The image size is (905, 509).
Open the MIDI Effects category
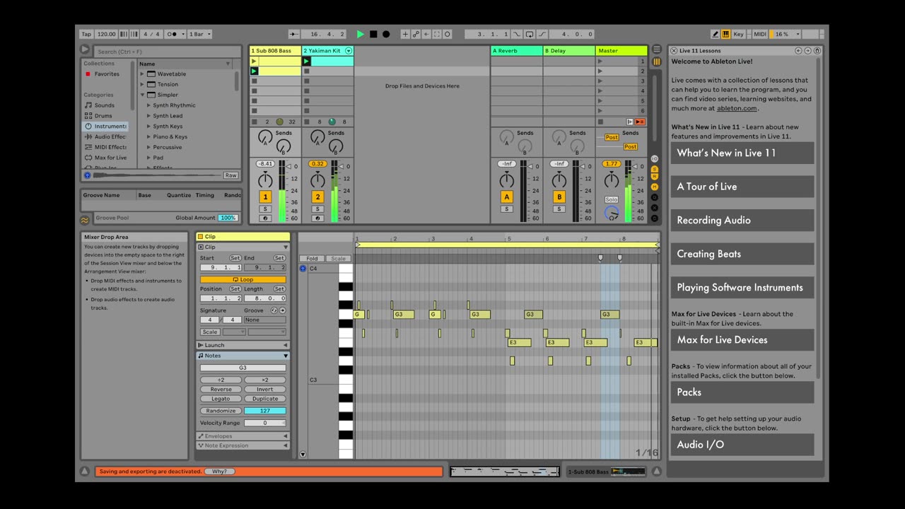pyautogui.click(x=106, y=147)
